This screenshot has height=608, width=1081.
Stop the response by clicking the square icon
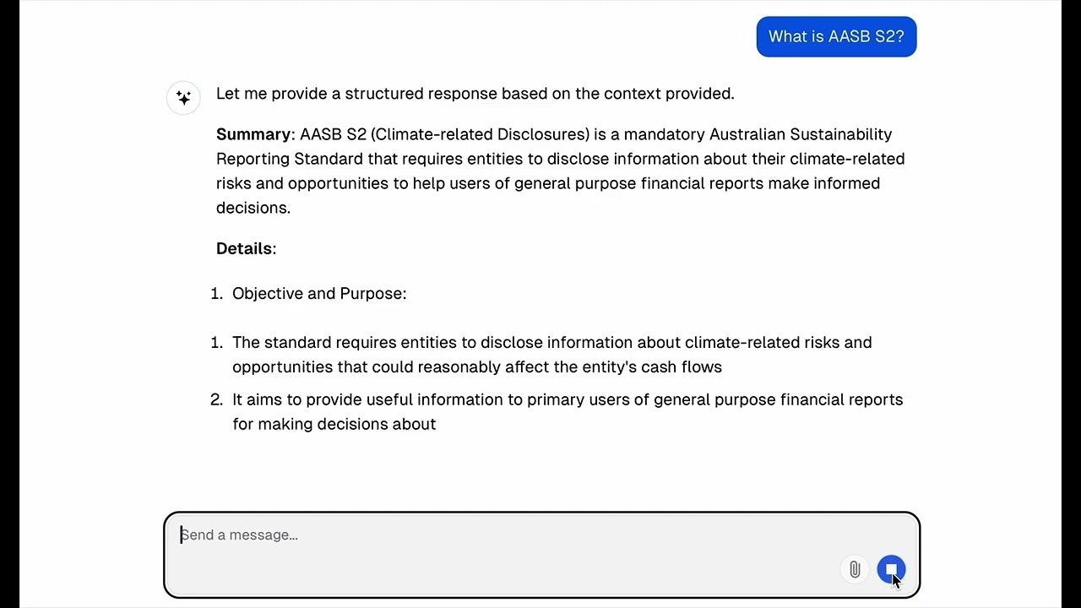pos(891,569)
